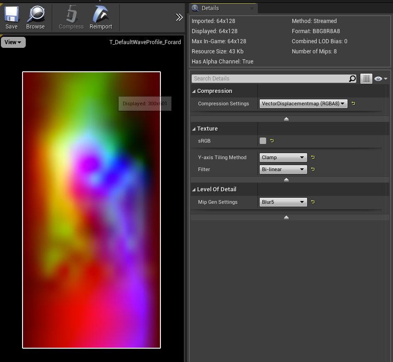Open Compression Settings dropdown
The height and width of the screenshot is (362, 393).
click(x=303, y=103)
